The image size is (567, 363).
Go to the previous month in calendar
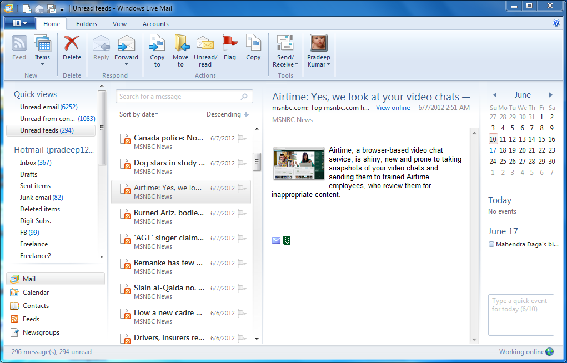(x=495, y=95)
